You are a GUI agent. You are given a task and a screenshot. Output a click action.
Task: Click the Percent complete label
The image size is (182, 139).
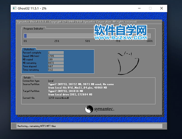pyautogui.click(x=32, y=53)
